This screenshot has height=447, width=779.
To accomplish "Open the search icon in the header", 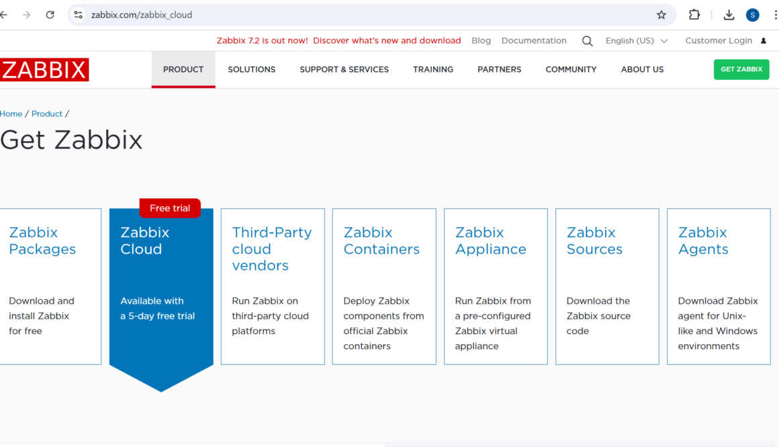I will [587, 40].
